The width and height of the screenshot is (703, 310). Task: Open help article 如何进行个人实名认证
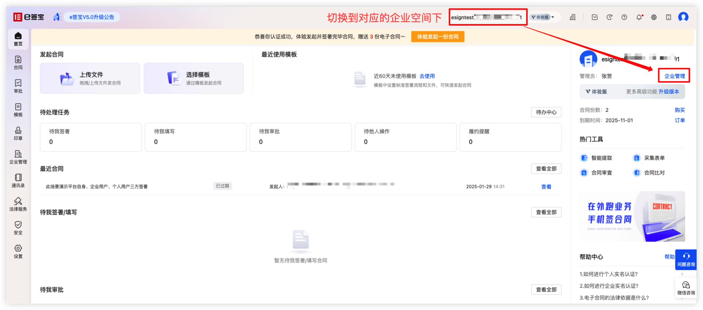[x=609, y=274]
